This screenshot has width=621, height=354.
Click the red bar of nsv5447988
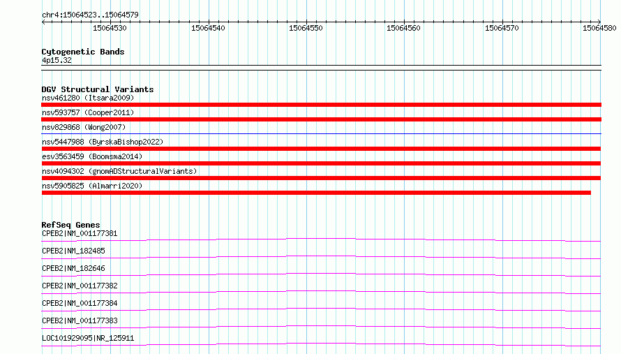click(x=321, y=149)
